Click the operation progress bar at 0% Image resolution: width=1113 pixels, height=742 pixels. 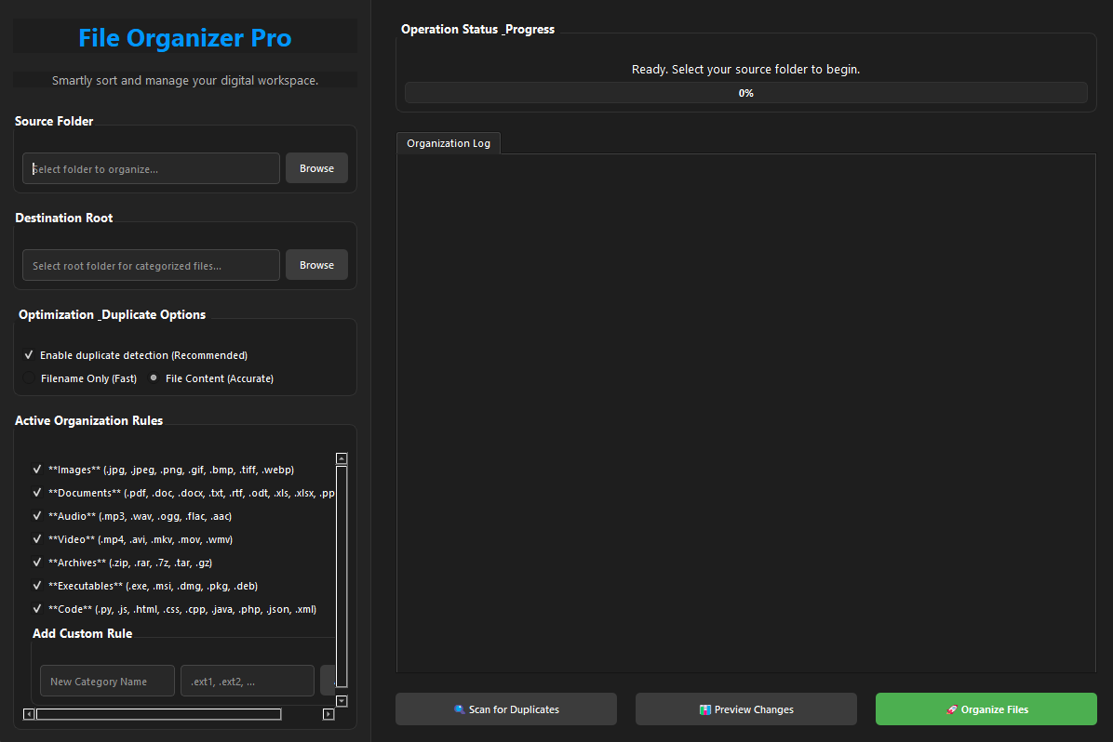pos(745,93)
